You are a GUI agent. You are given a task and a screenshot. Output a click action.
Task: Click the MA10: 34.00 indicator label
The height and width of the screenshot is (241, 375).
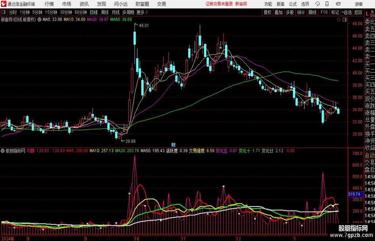tap(74, 19)
